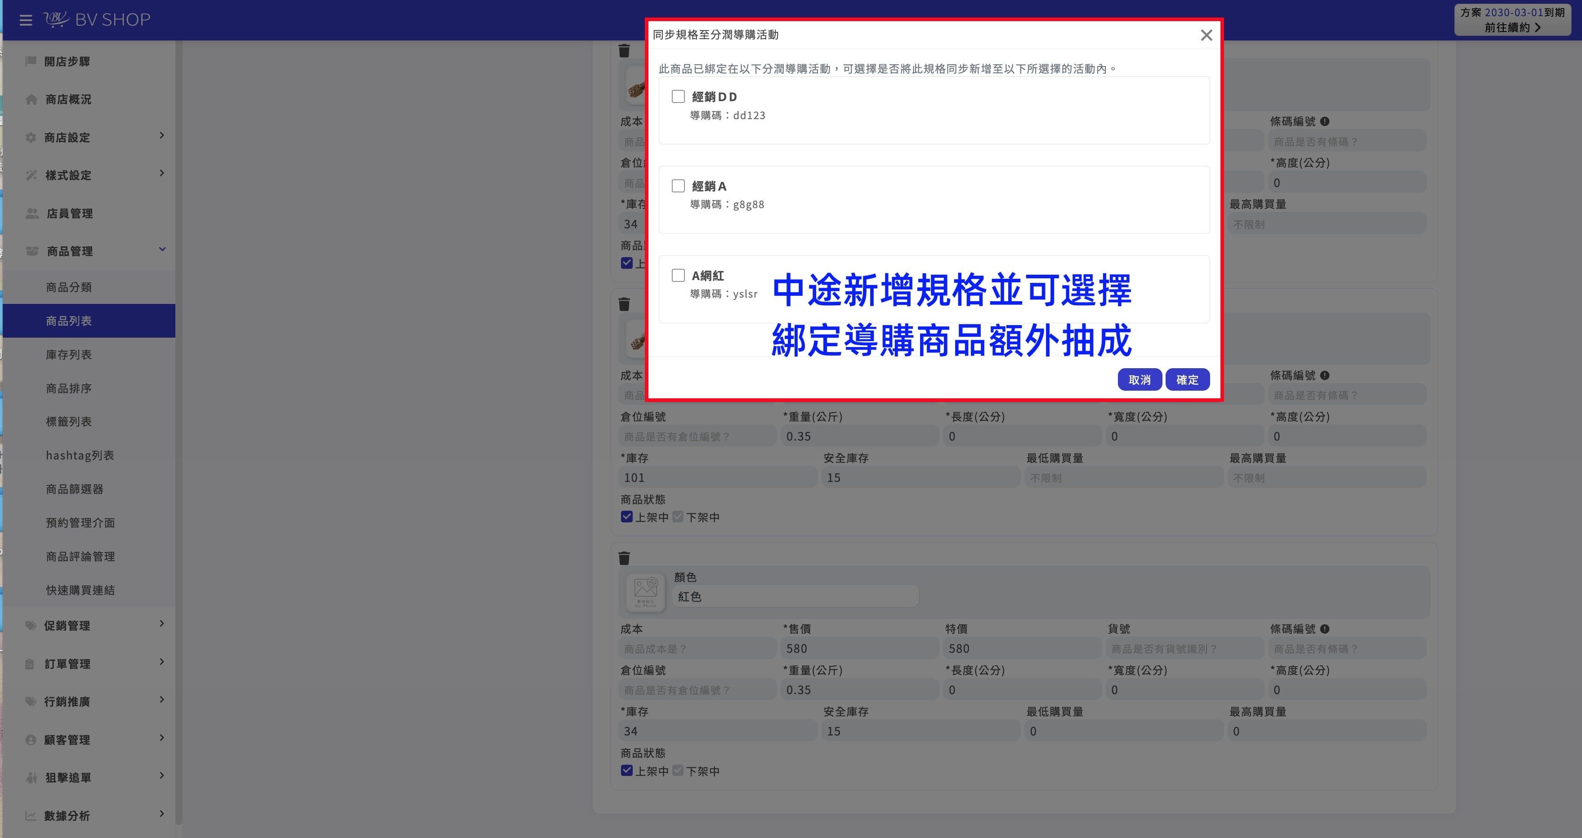1582x838 pixels.
Task: Open 商品排序 menu item
Action: pyautogui.click(x=89, y=388)
